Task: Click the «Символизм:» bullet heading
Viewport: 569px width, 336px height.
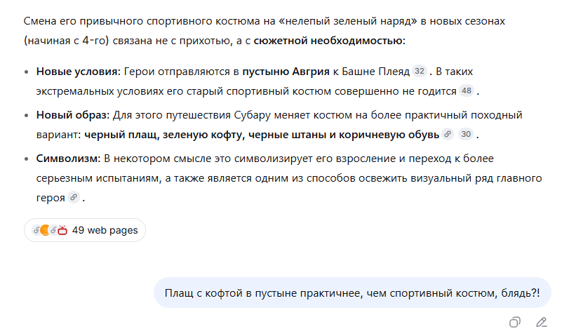Action: point(68,159)
